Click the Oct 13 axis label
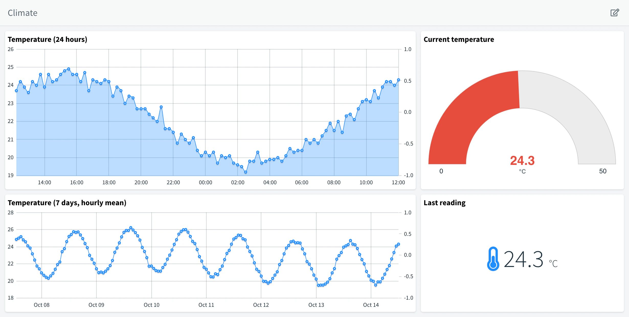Screen dimensions: 629x317 316,305
